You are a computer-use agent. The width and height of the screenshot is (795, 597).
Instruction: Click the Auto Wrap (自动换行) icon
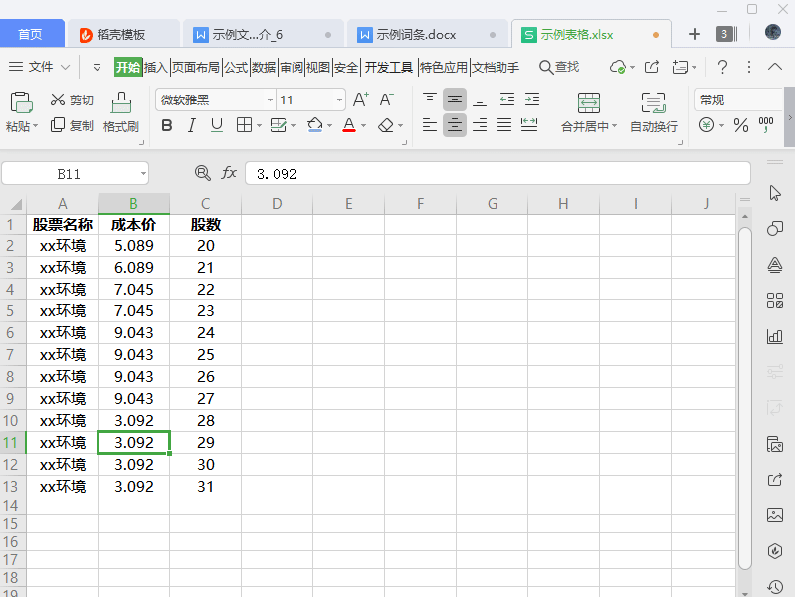pyautogui.click(x=653, y=102)
